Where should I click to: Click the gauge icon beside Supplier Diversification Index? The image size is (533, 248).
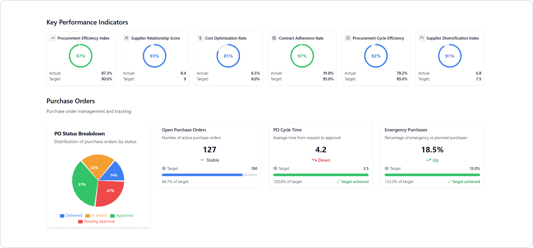(422, 38)
